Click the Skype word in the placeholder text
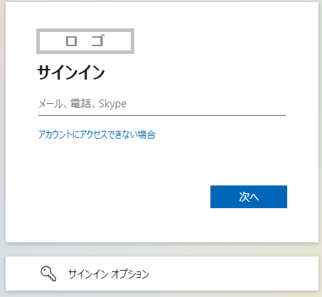The width and height of the screenshot is (322, 297). pos(112,104)
